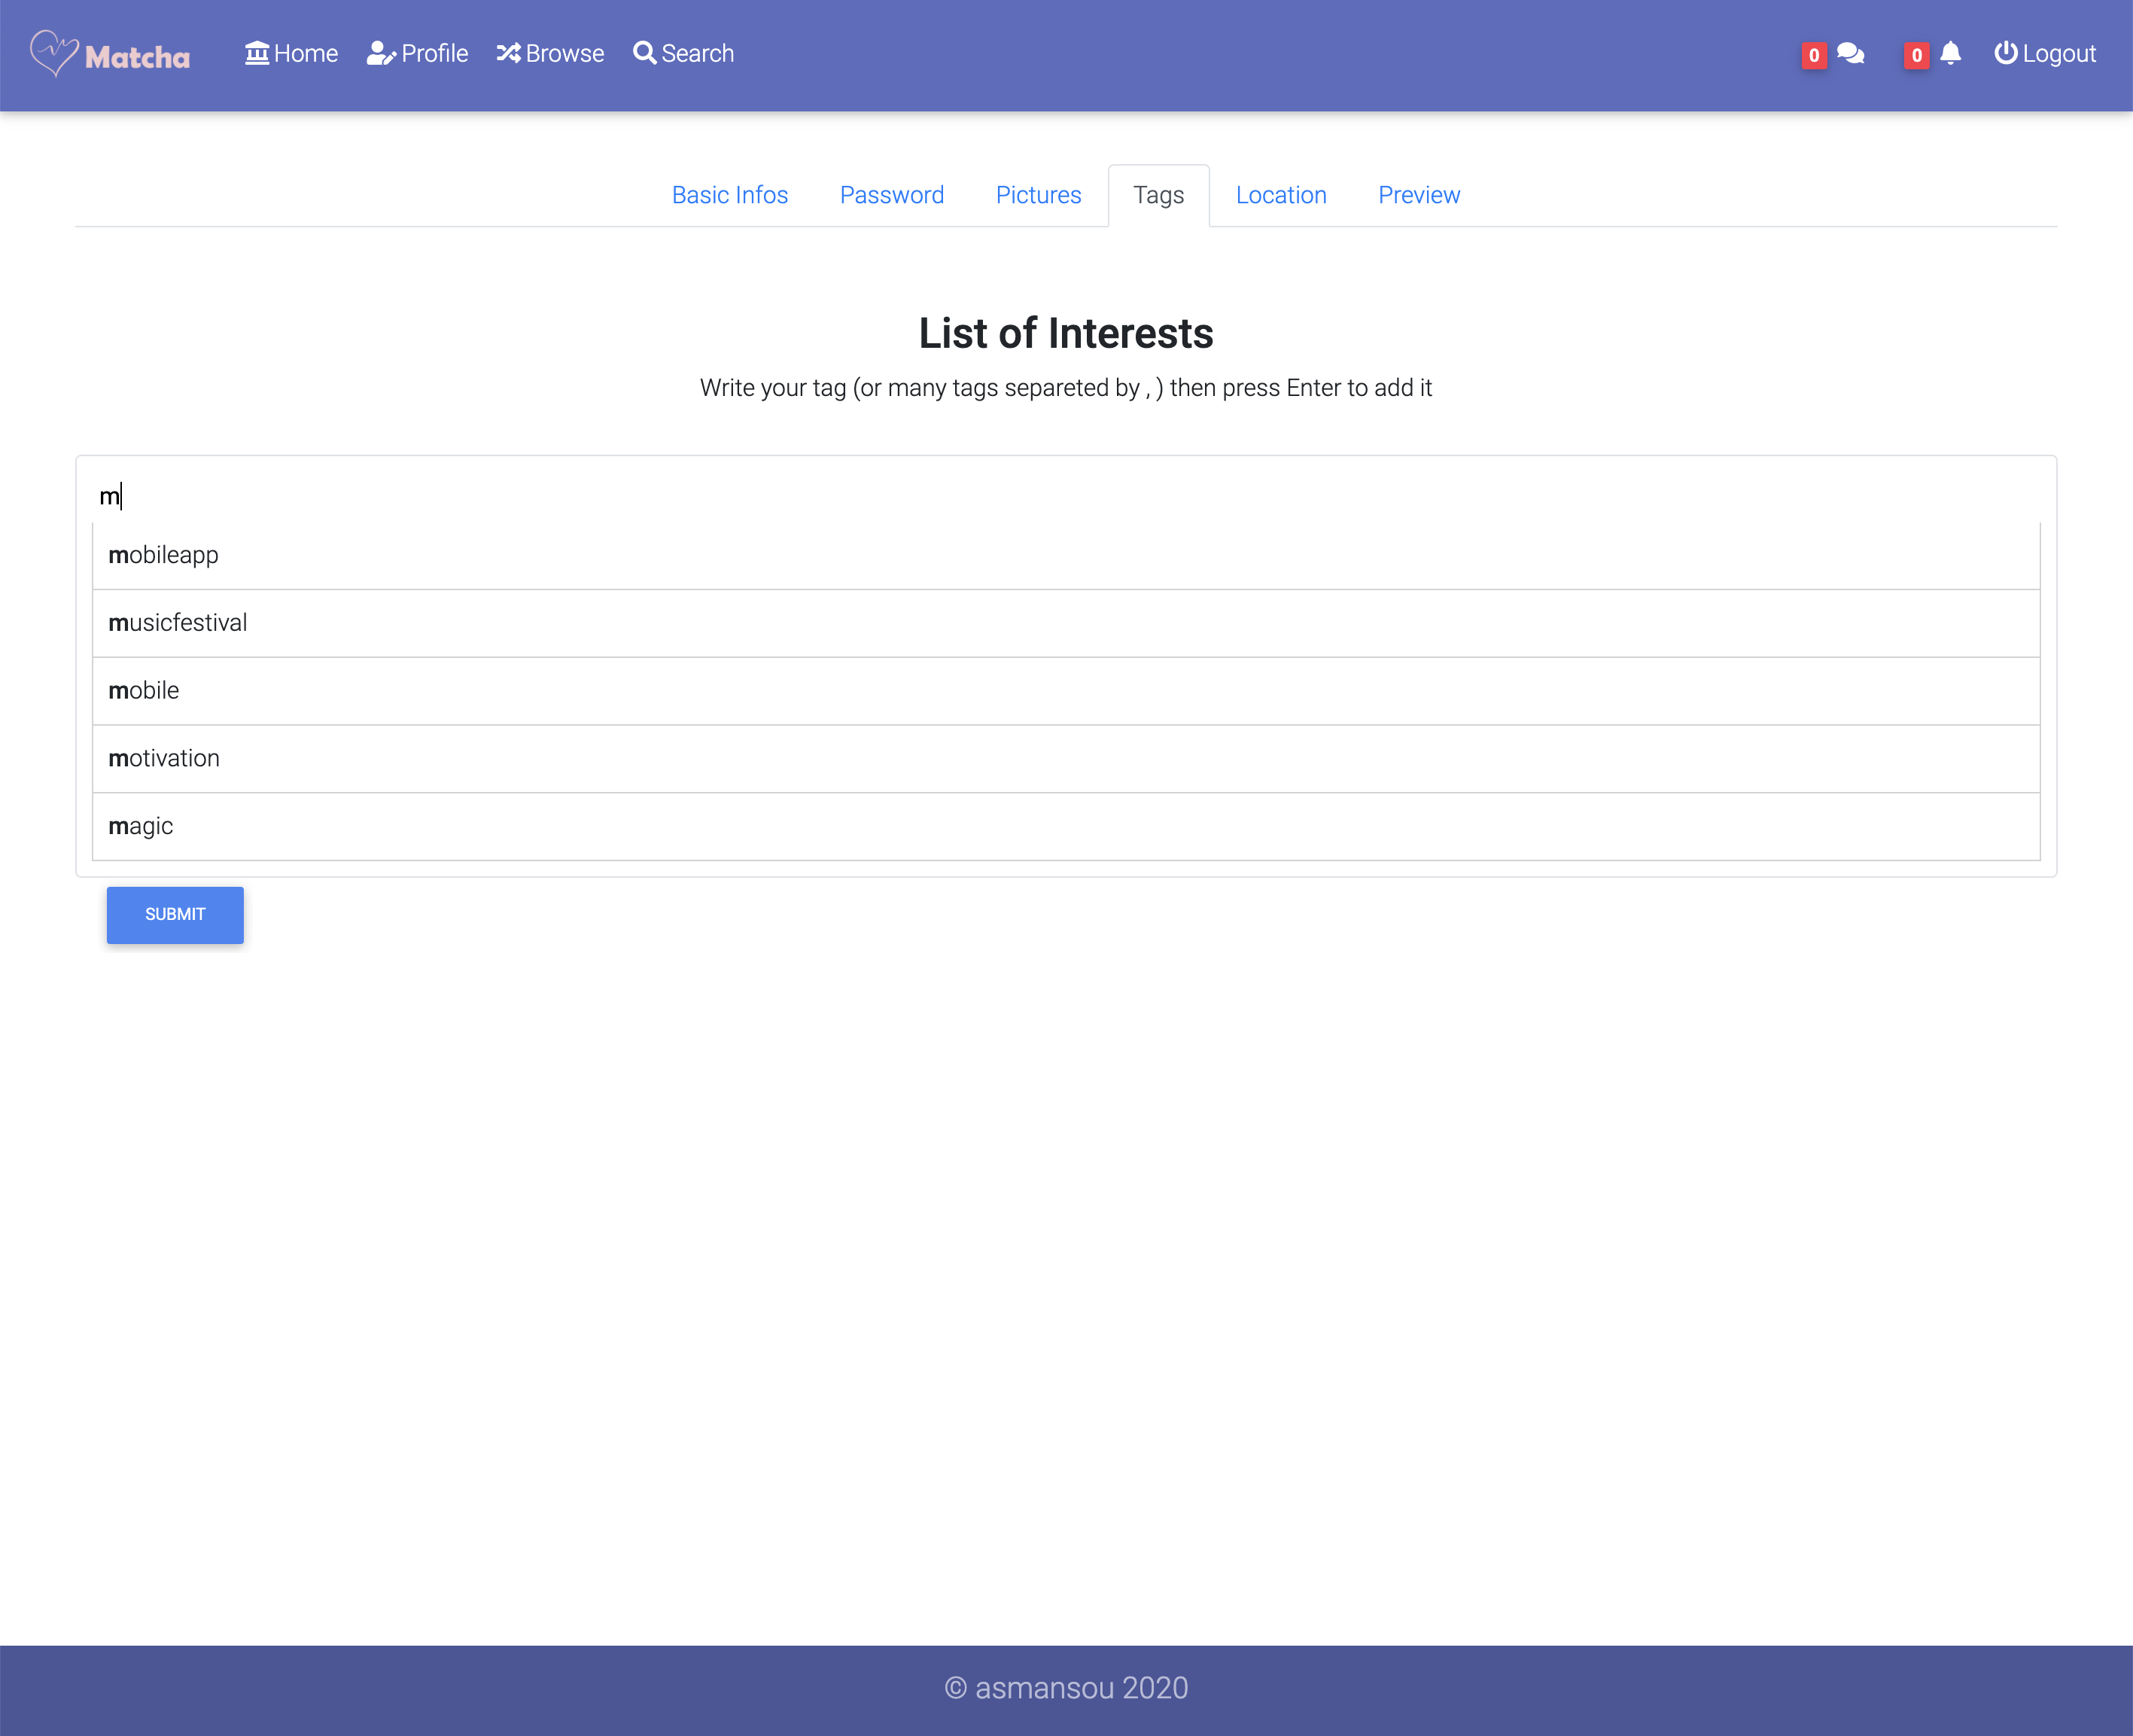Open the chat messages icon
2133x1736 pixels.
click(1850, 53)
